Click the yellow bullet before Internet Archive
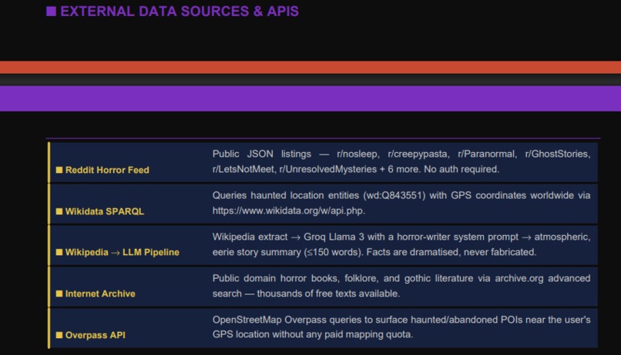This screenshot has width=621, height=355. [59, 294]
